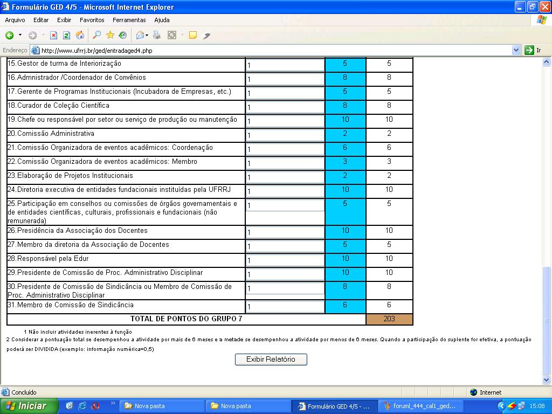Click the green Back arrow in toolbar

[10, 35]
